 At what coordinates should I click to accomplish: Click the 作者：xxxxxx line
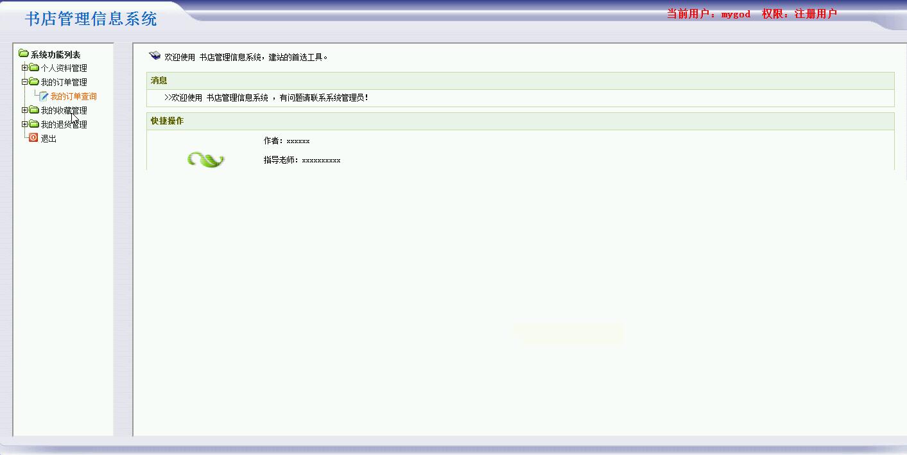287,141
